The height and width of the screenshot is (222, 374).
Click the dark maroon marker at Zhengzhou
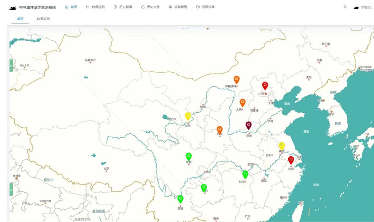click(x=249, y=125)
